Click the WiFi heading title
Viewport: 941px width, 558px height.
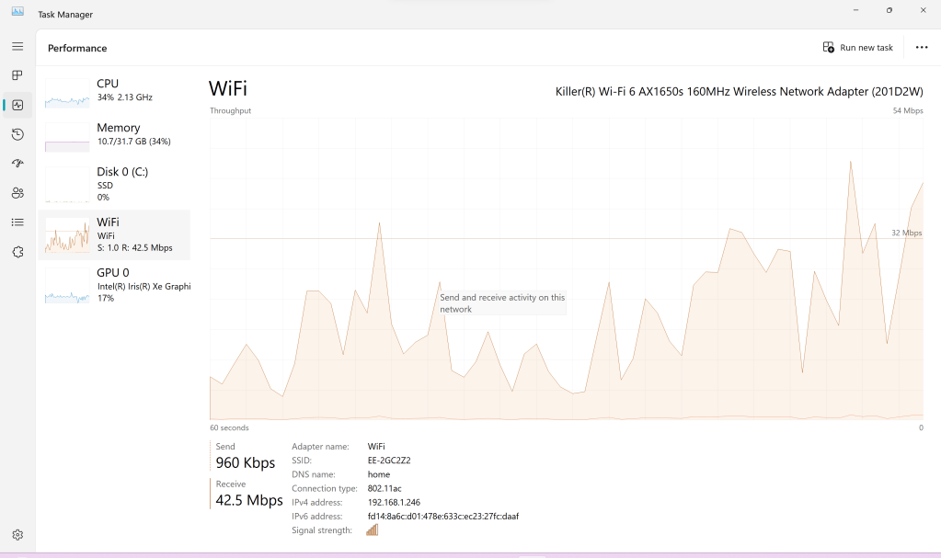pyautogui.click(x=228, y=89)
